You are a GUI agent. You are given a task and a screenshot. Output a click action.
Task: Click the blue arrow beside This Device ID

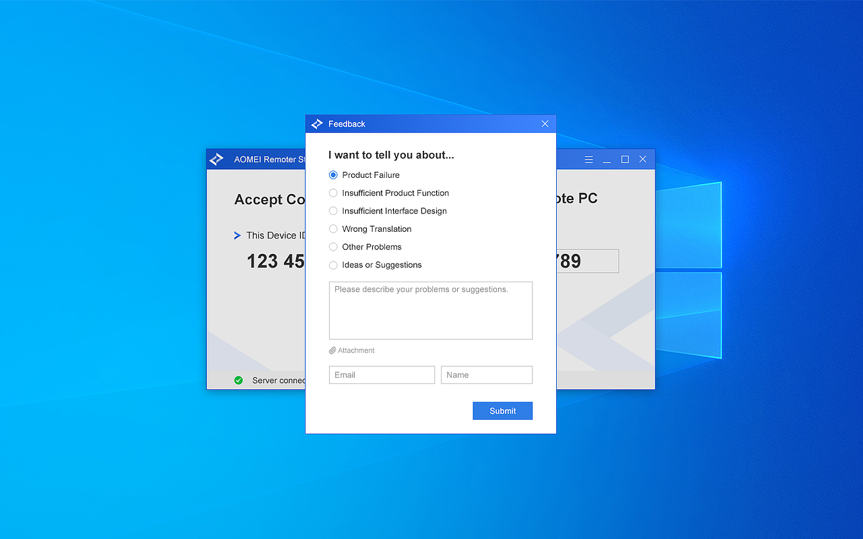(x=237, y=235)
